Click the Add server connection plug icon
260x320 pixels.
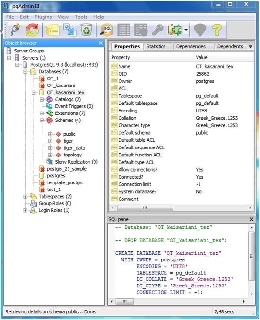16,30
